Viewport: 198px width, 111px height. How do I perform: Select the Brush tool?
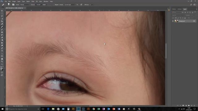tap(2, 29)
